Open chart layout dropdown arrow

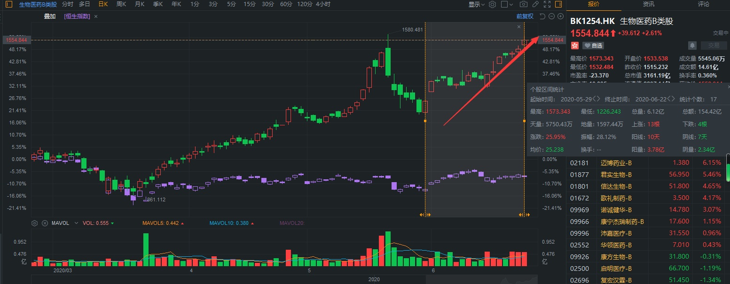point(511,4)
